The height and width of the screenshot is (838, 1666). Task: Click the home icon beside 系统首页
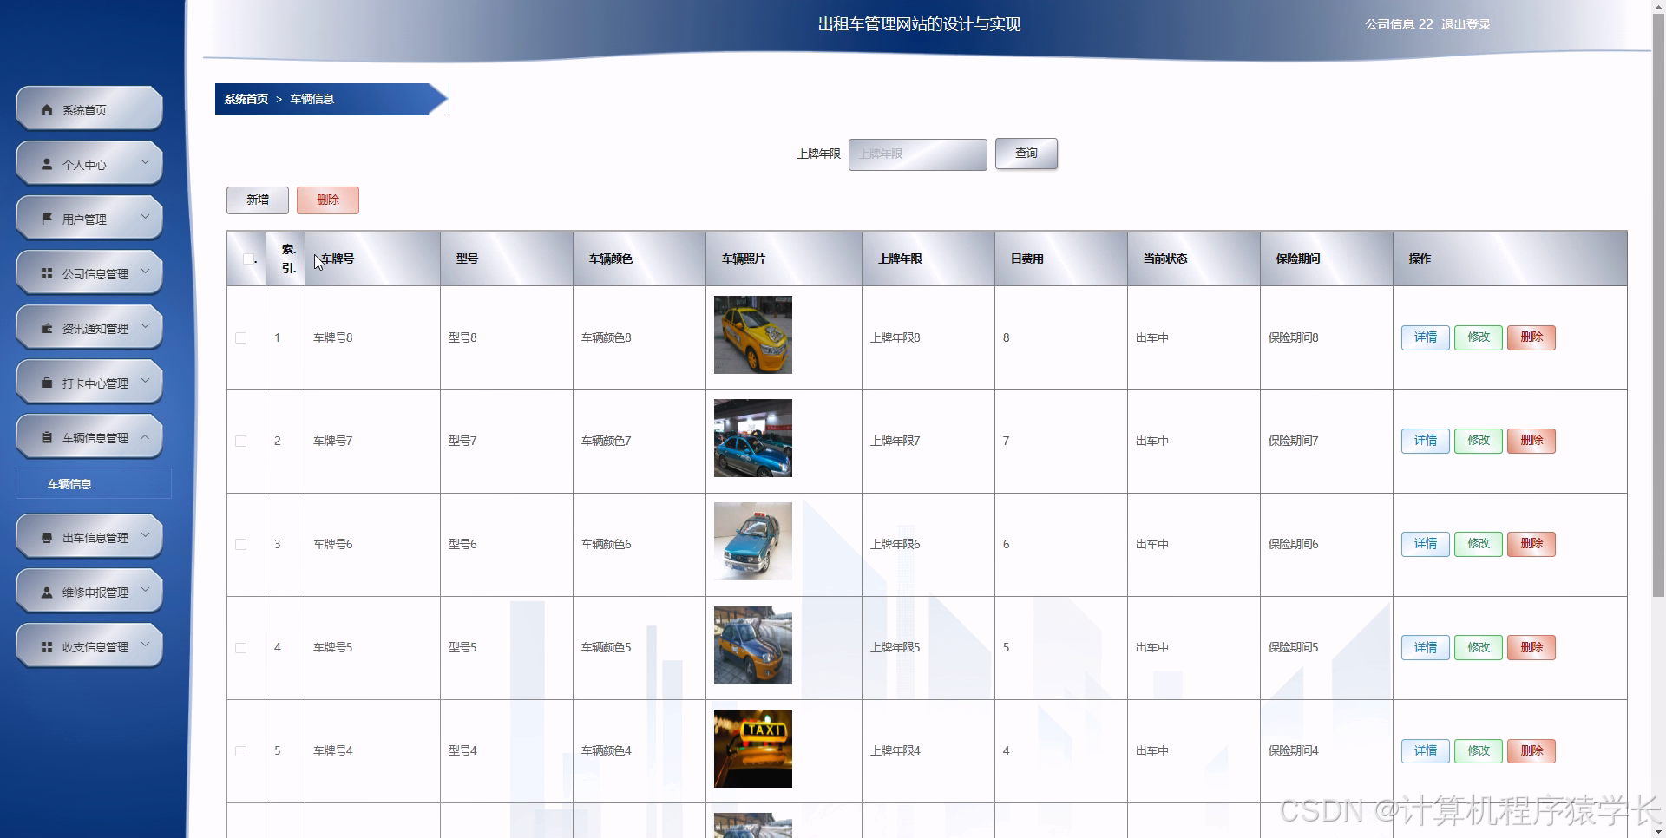(47, 110)
